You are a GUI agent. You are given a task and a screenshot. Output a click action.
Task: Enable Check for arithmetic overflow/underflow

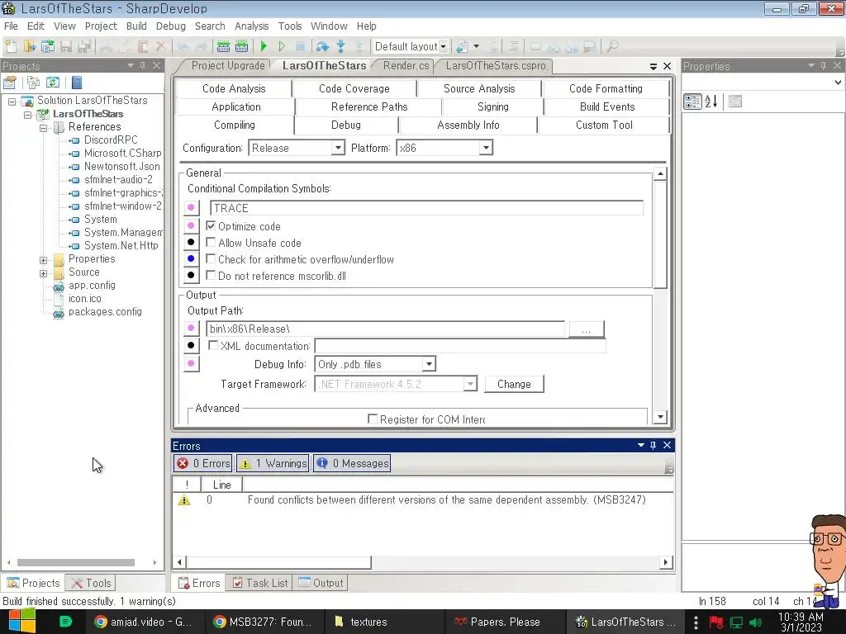point(211,259)
